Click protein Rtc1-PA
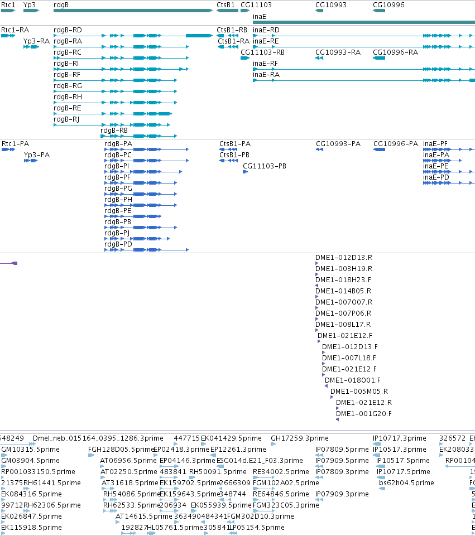Screen dimensions: 475x536 pyautogui.click(x=8, y=149)
